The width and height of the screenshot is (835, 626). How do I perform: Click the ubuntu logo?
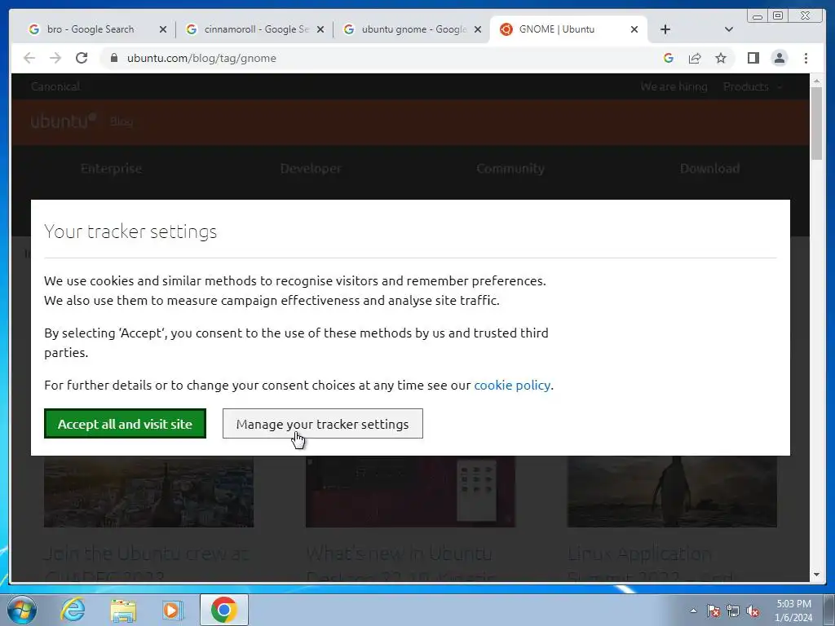[x=64, y=121]
